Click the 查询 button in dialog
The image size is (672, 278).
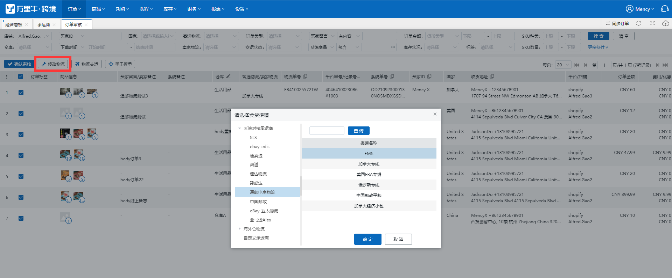(359, 131)
